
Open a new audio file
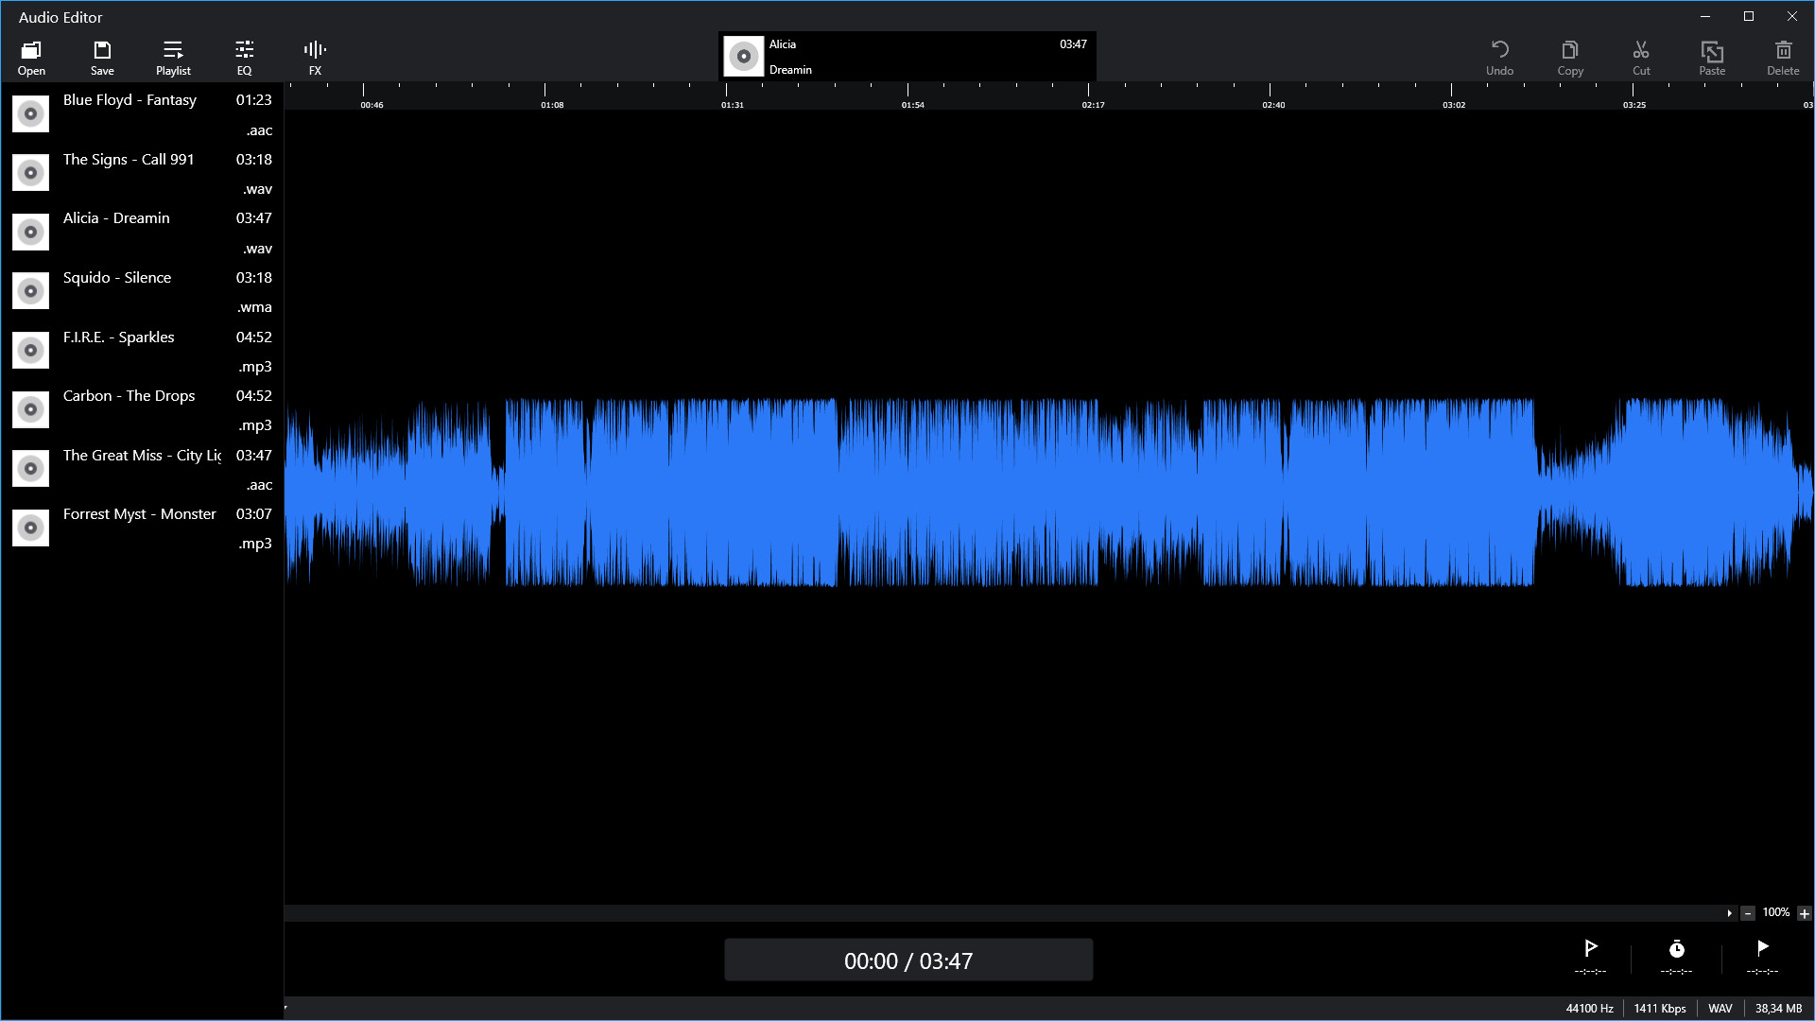click(x=31, y=57)
